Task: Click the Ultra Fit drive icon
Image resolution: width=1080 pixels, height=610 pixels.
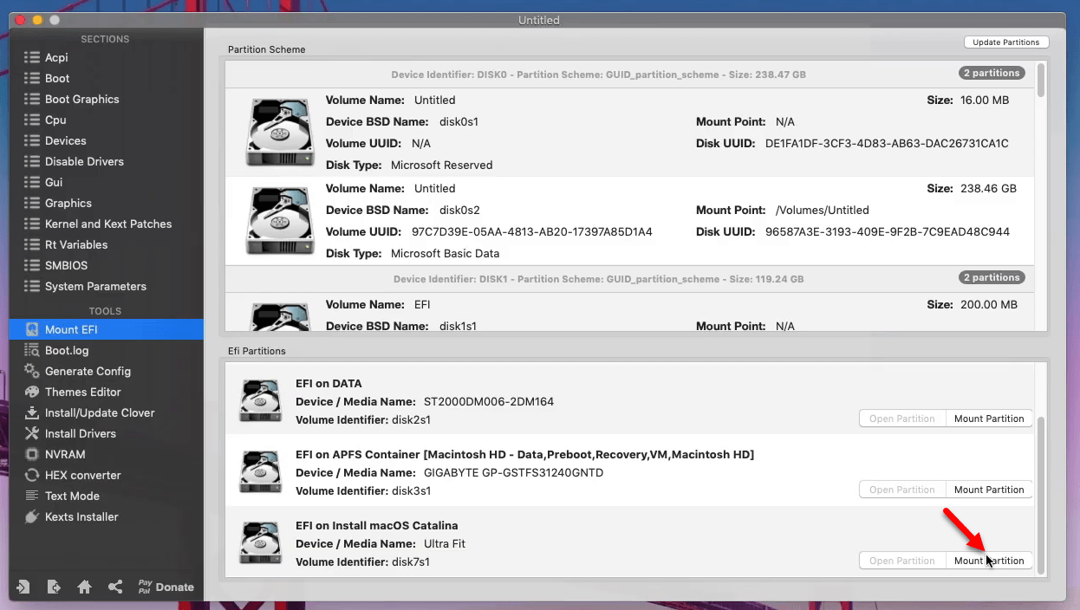Action: (x=261, y=543)
